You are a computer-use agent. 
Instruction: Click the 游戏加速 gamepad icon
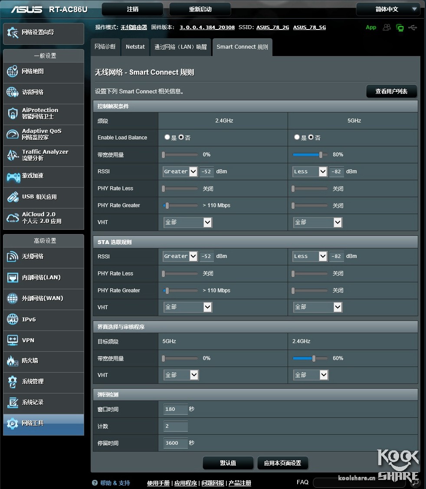coord(12,176)
